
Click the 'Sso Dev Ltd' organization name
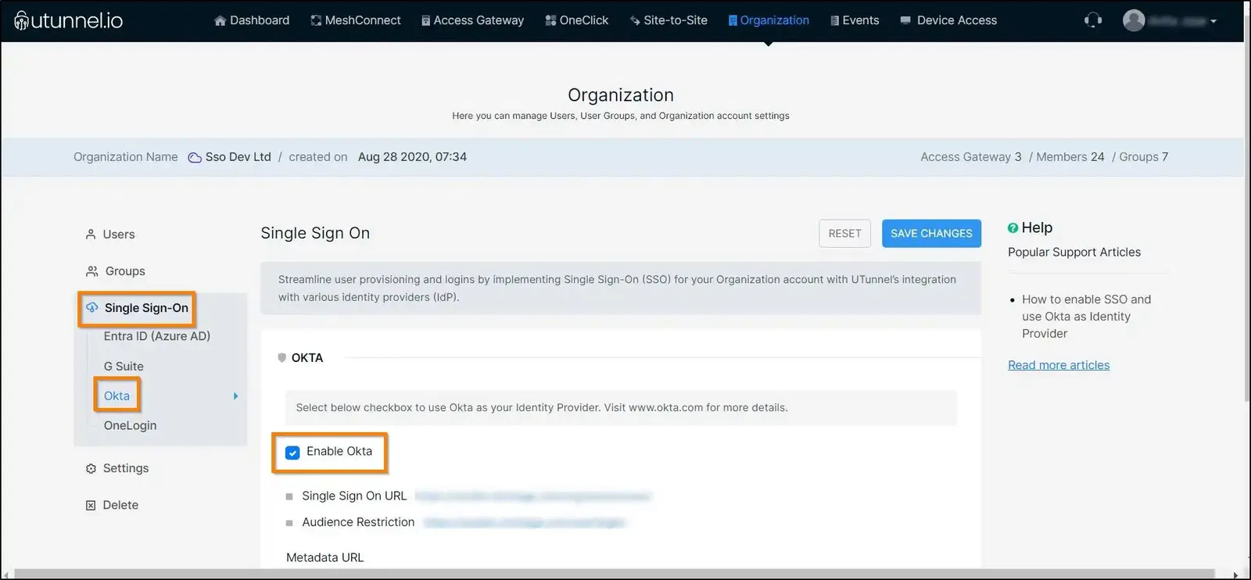[x=238, y=157]
